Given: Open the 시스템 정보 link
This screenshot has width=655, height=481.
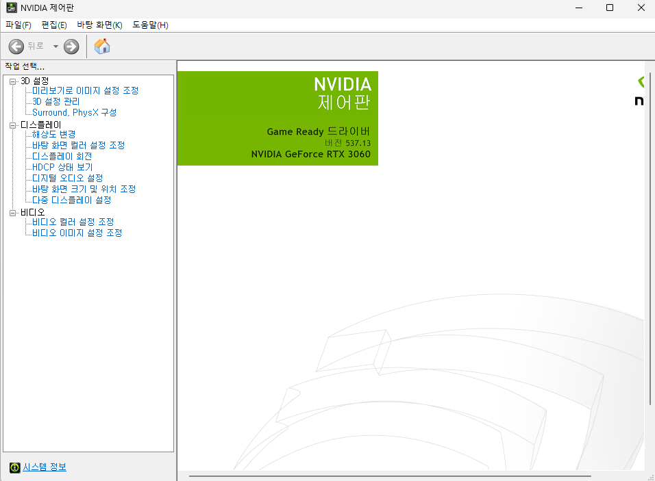Looking at the screenshot, I should 45,467.
